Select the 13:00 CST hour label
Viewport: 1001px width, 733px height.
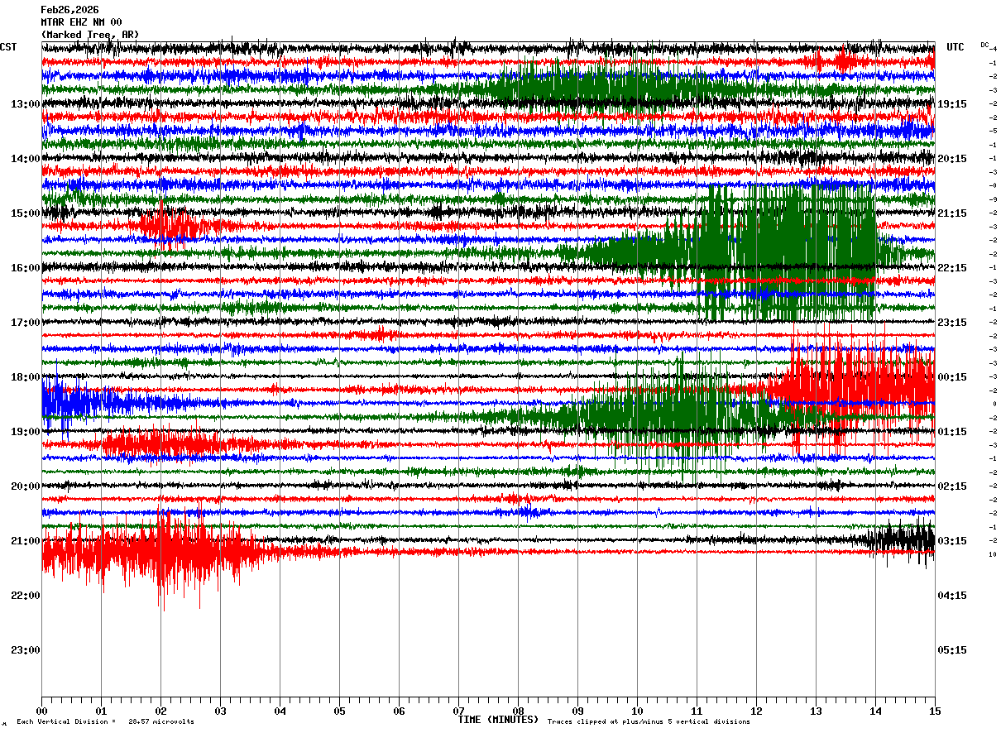pos(26,104)
